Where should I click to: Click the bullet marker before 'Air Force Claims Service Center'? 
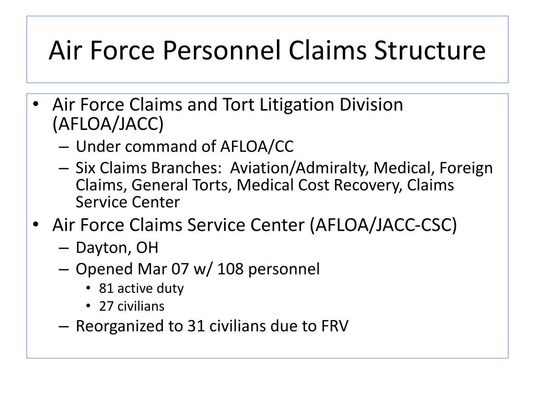click(36, 225)
